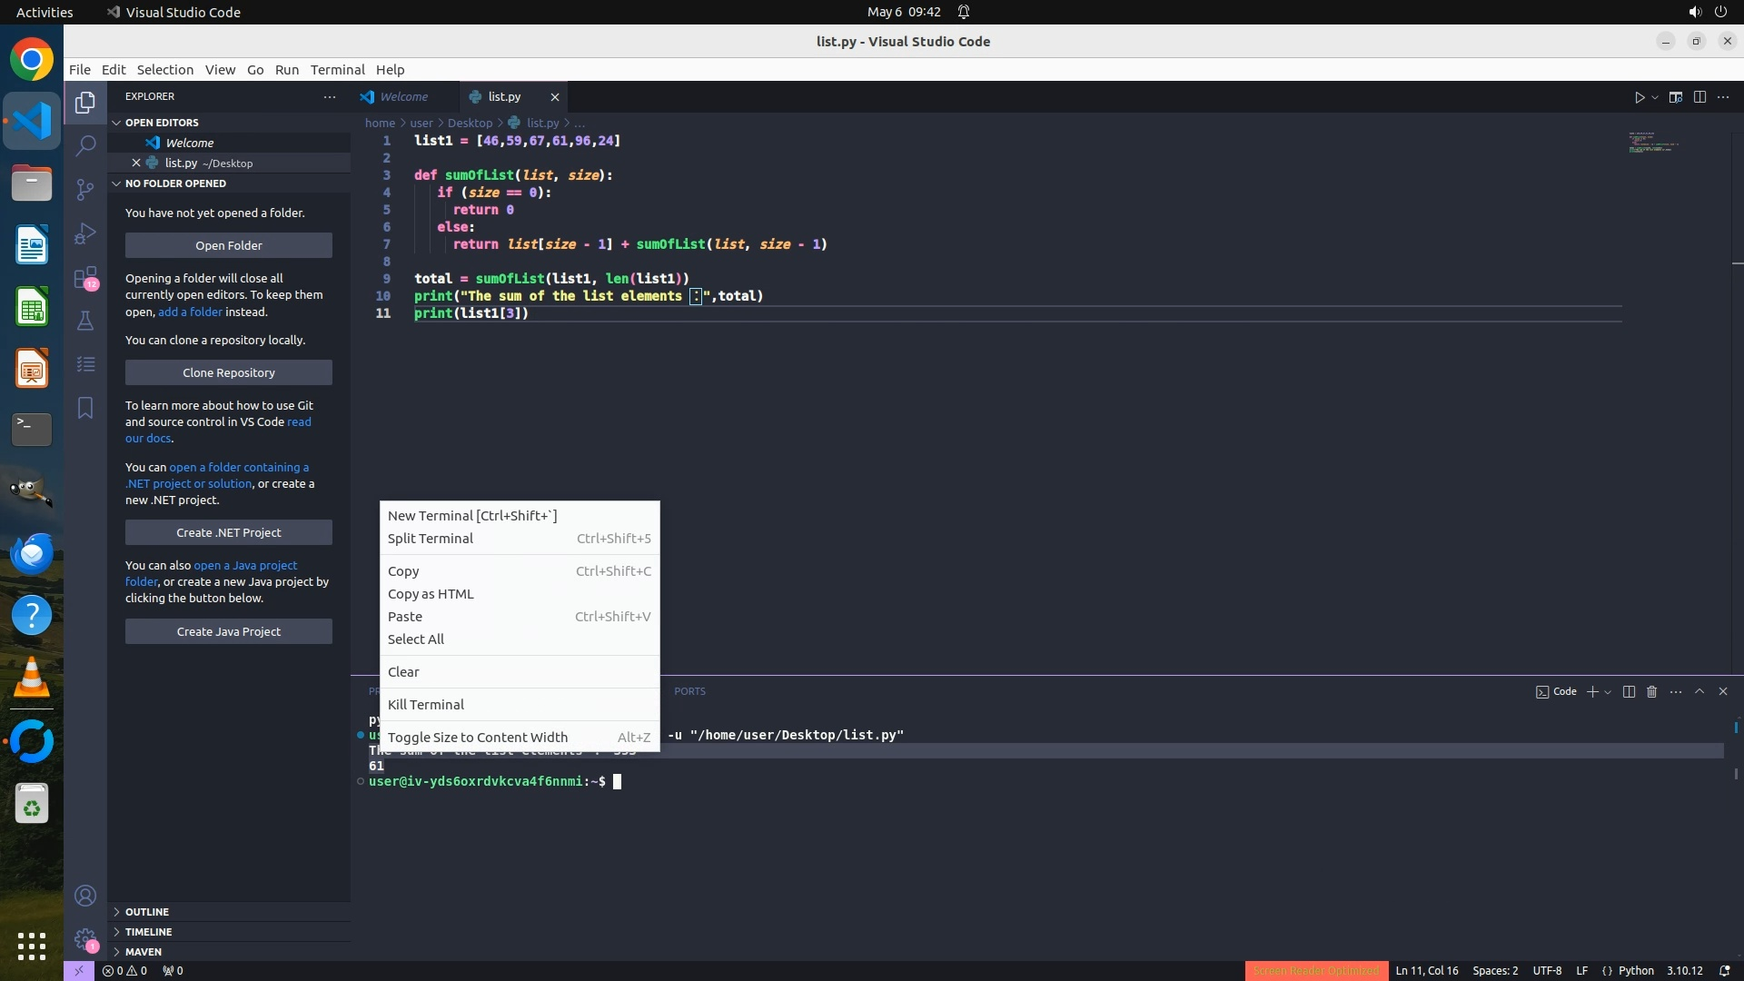Maximize terminal panel with chevron up
Image resolution: width=1744 pixels, height=981 pixels.
point(1699,691)
